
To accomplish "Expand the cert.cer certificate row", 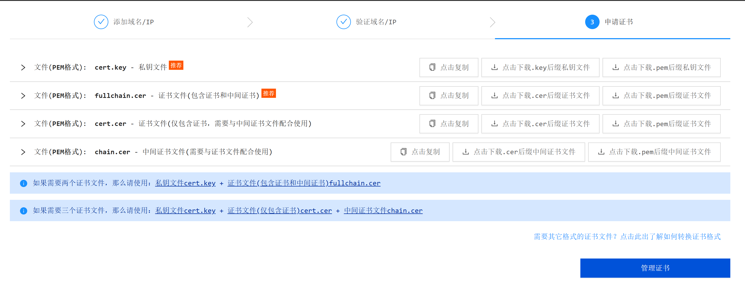I will click(x=23, y=124).
